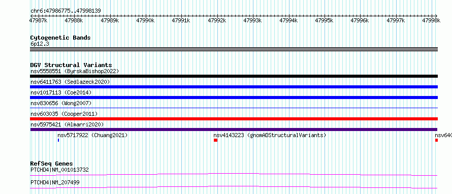Click the gray 6p12.3 cytogenetic band bar
The height and width of the screenshot is (194, 452).
[234, 49]
